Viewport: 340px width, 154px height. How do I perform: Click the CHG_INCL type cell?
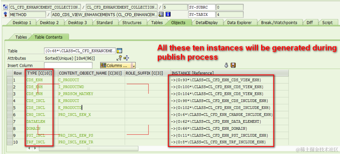[x=41, y=115]
